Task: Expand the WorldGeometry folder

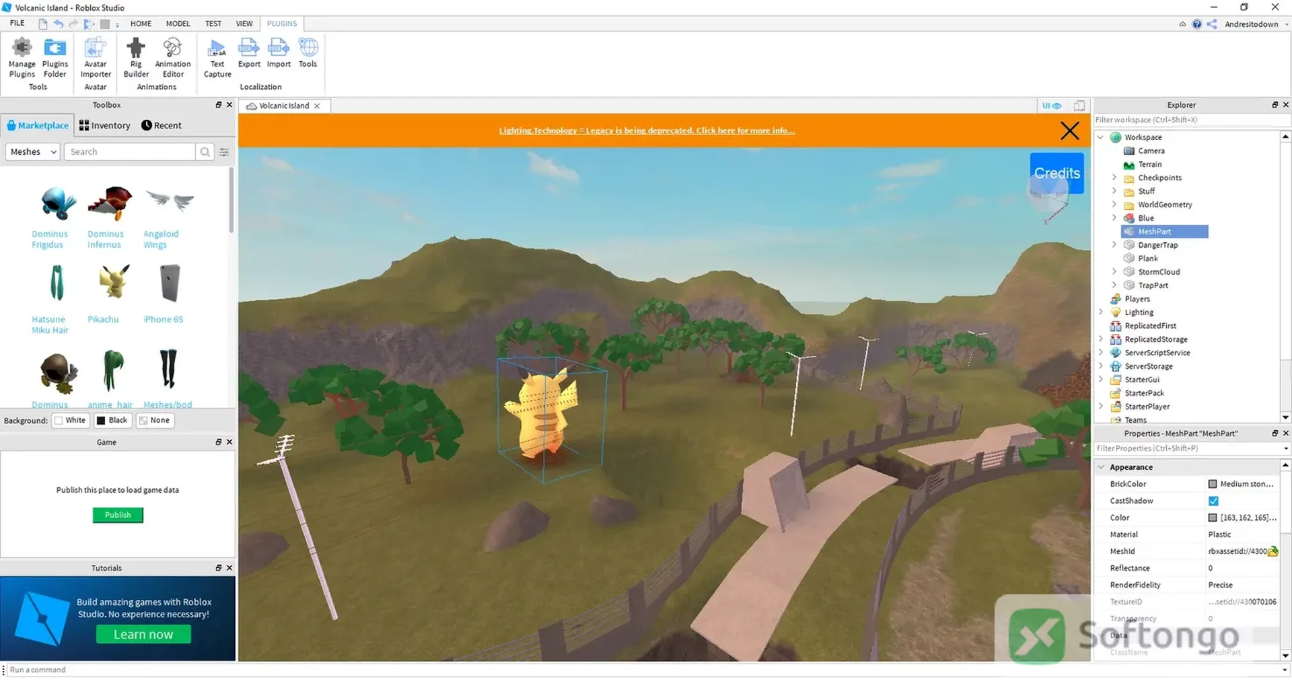Action: coord(1114,205)
